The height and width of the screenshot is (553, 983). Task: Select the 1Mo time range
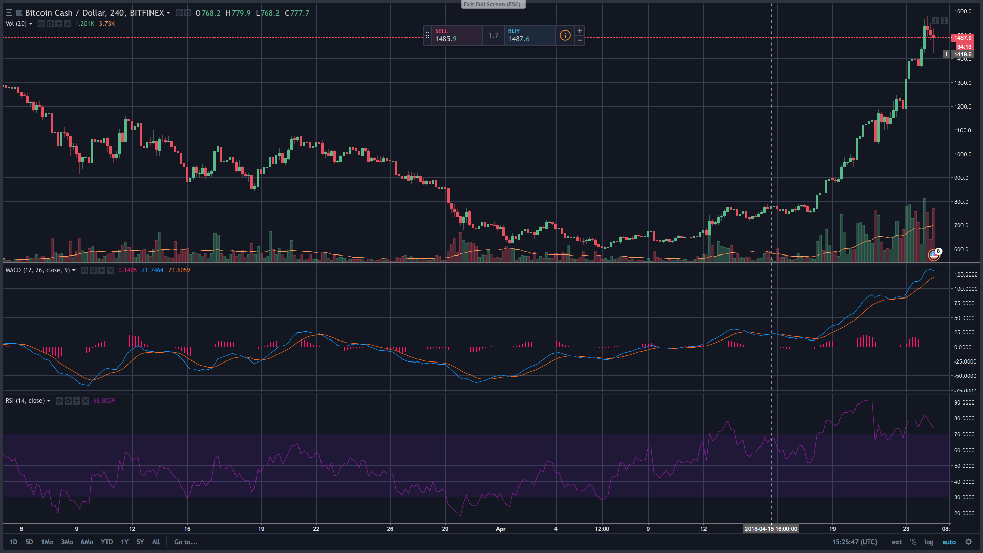point(47,542)
